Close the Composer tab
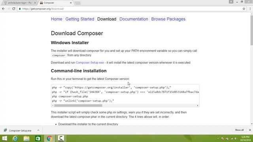The image size is (253, 142). coord(71,3)
